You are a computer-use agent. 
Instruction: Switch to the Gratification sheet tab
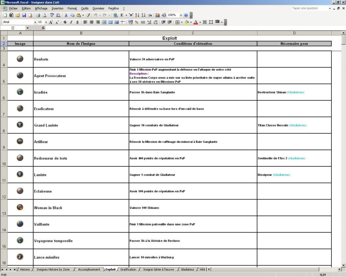[128, 269]
